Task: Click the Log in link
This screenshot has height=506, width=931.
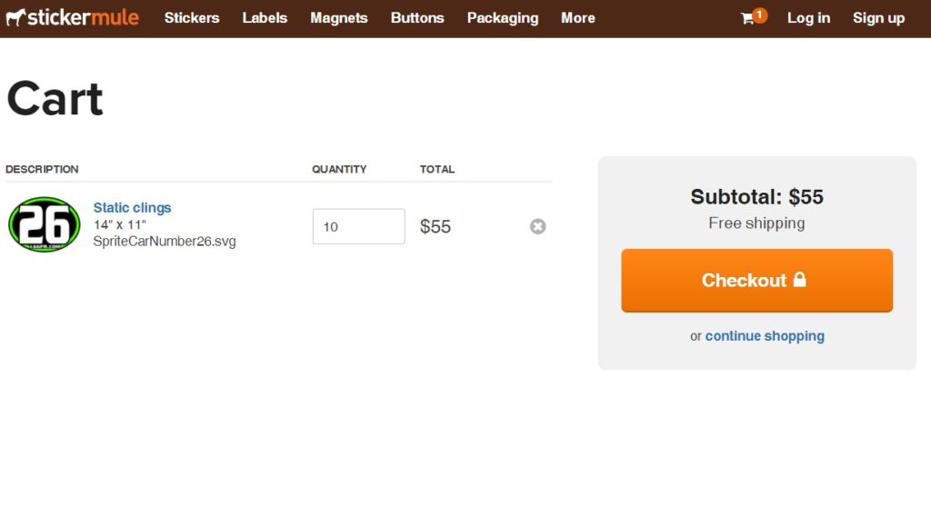Action: (x=808, y=18)
